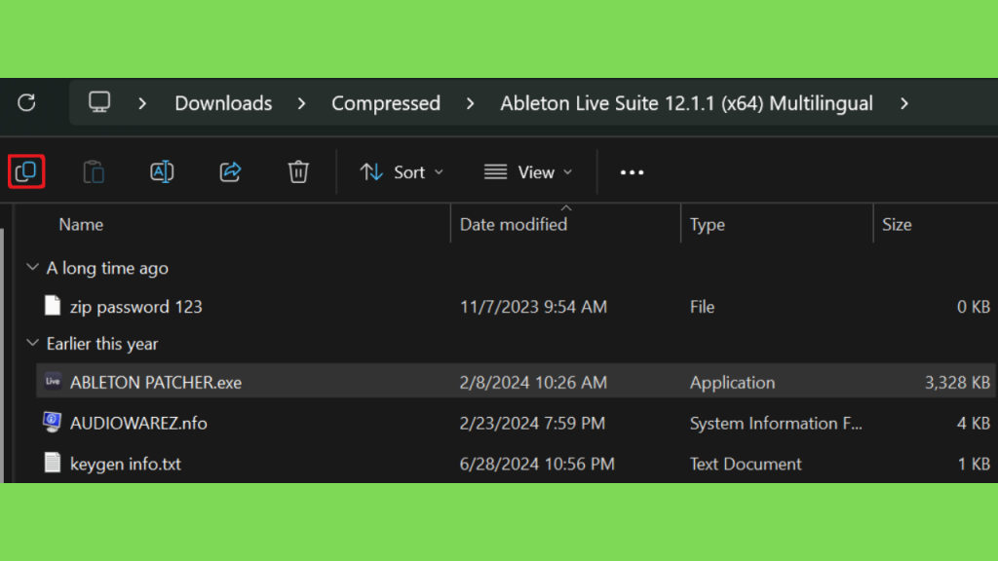Click the 0 KB size cell

(974, 307)
